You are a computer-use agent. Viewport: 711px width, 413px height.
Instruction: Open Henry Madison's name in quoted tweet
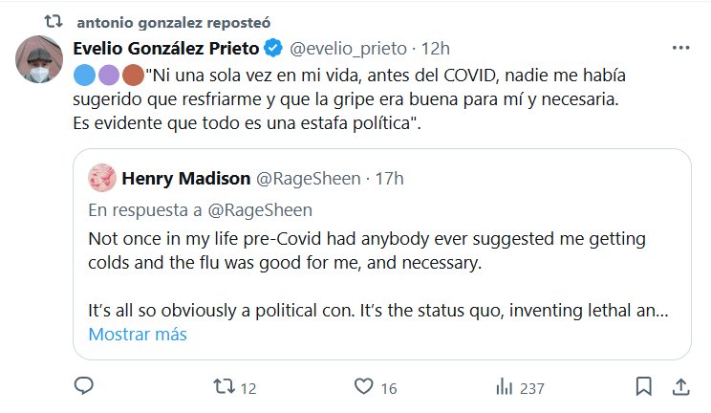click(x=184, y=178)
